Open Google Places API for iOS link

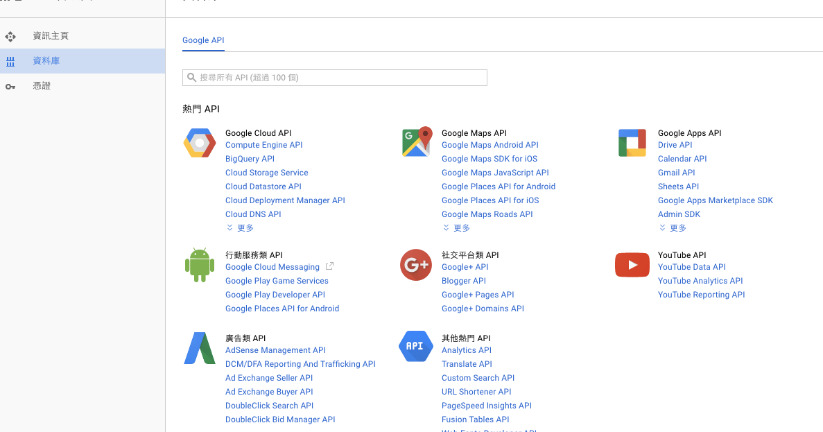(490, 200)
